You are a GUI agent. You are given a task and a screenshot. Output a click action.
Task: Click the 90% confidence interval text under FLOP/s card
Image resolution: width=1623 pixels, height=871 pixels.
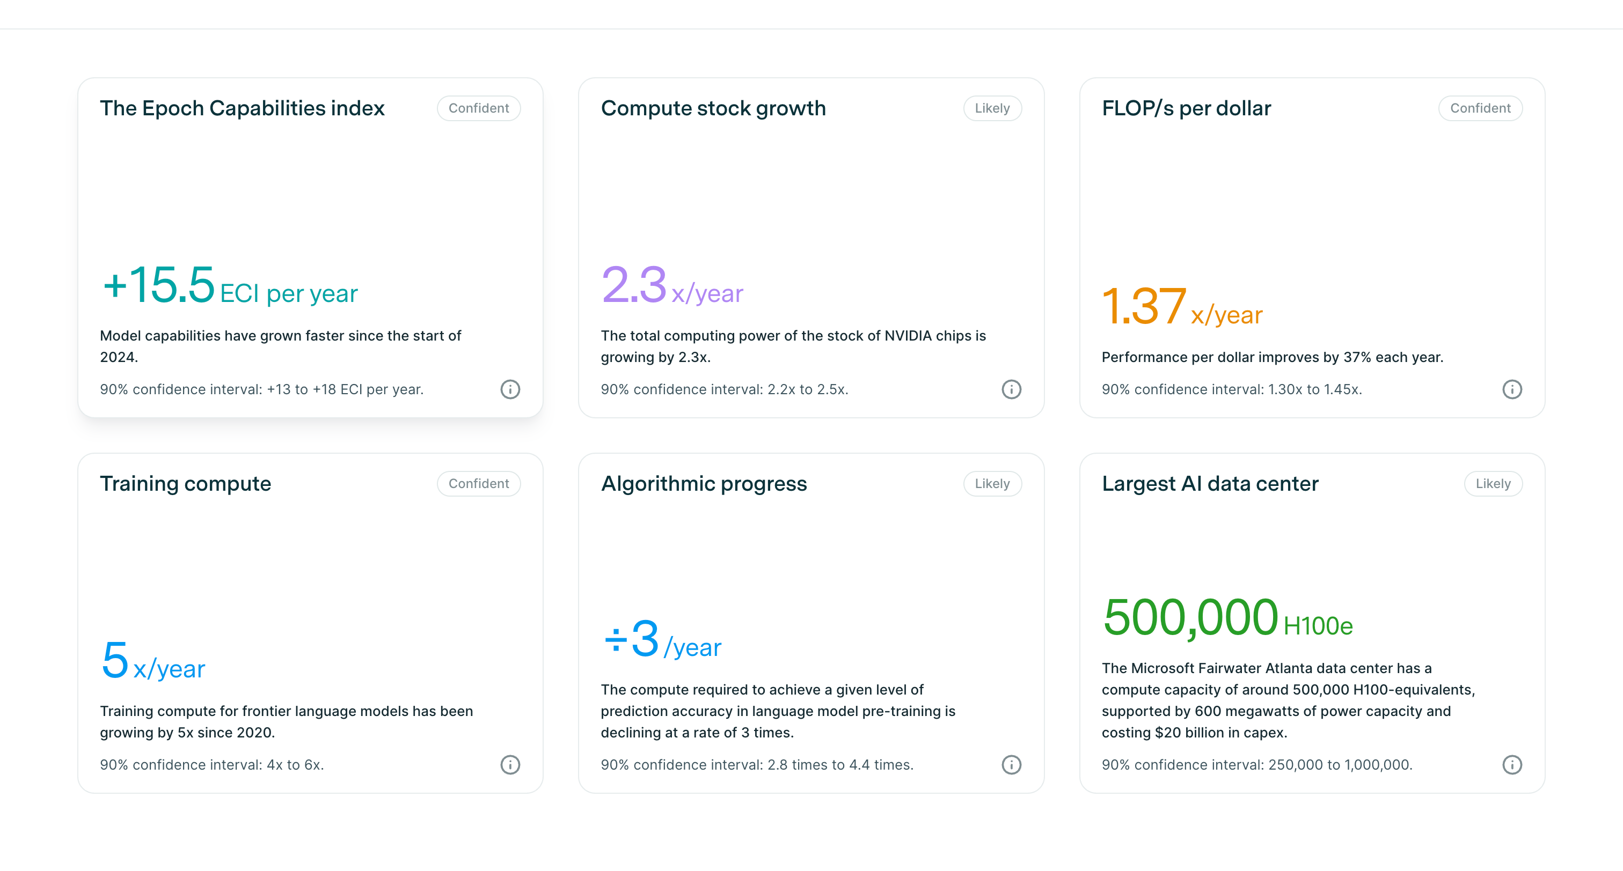pos(1231,389)
